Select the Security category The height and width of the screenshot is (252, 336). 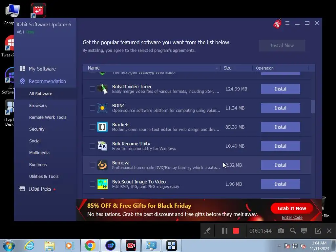click(37, 129)
